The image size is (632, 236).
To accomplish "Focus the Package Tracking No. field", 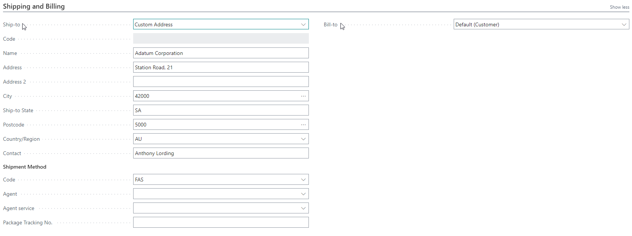I will point(221,222).
